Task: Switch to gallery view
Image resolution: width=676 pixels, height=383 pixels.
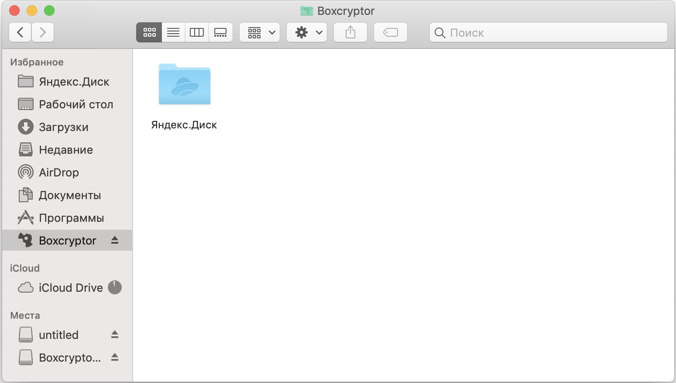Action: point(220,32)
